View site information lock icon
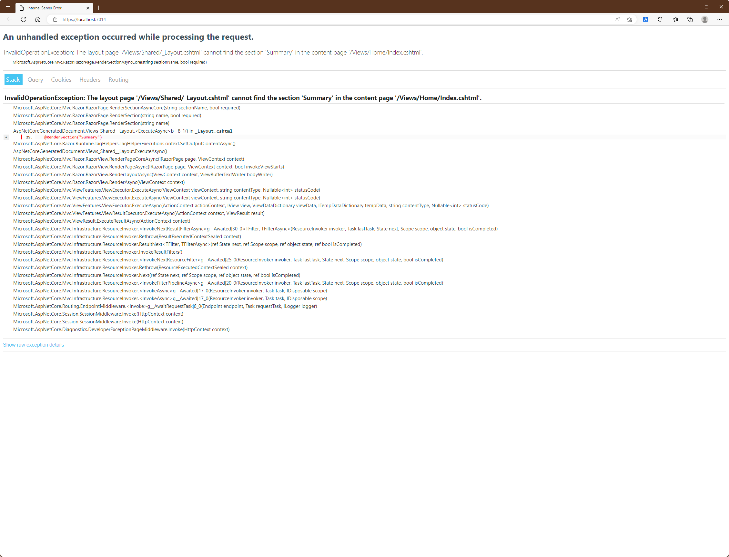 pos(56,19)
